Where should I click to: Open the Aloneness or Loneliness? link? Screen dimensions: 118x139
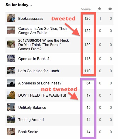pyautogui.click(x=40, y=83)
